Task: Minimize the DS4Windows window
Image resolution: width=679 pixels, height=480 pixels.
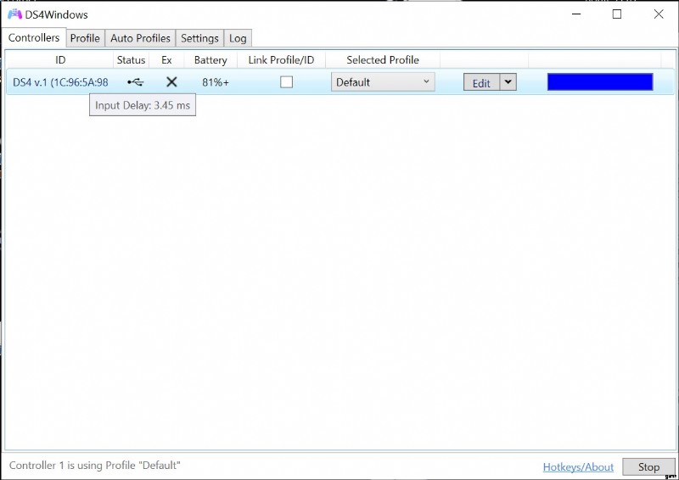Action: tap(576, 14)
